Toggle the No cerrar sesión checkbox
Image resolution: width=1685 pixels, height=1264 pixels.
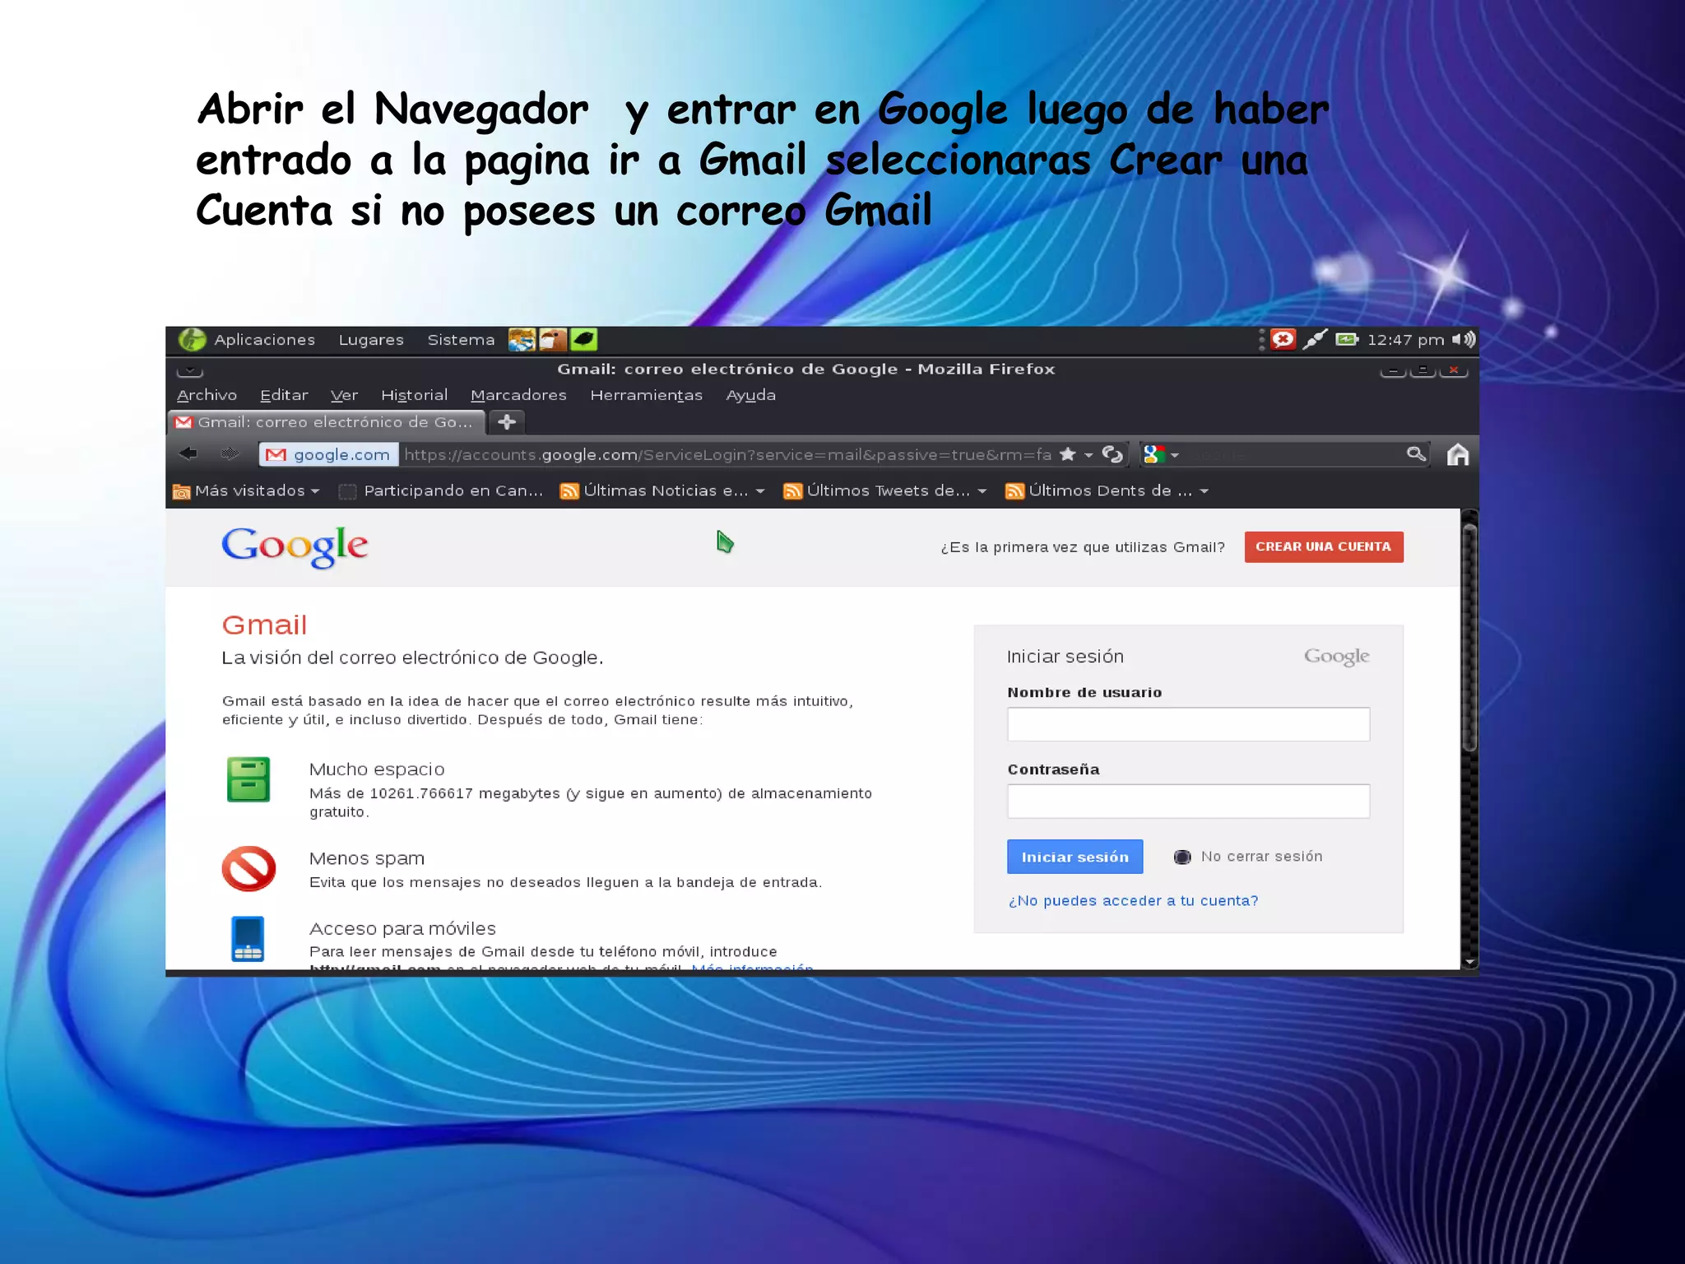click(x=1182, y=857)
